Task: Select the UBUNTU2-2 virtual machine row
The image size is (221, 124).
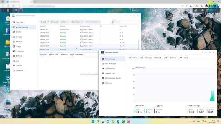Action: pos(89,36)
